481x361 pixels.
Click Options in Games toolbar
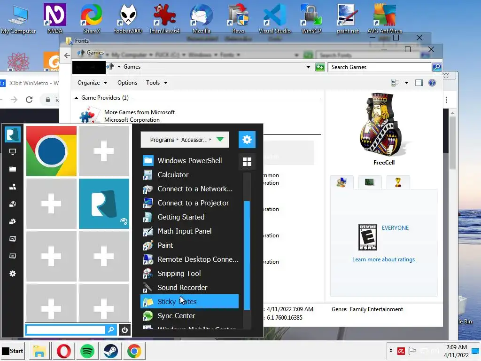(x=127, y=83)
